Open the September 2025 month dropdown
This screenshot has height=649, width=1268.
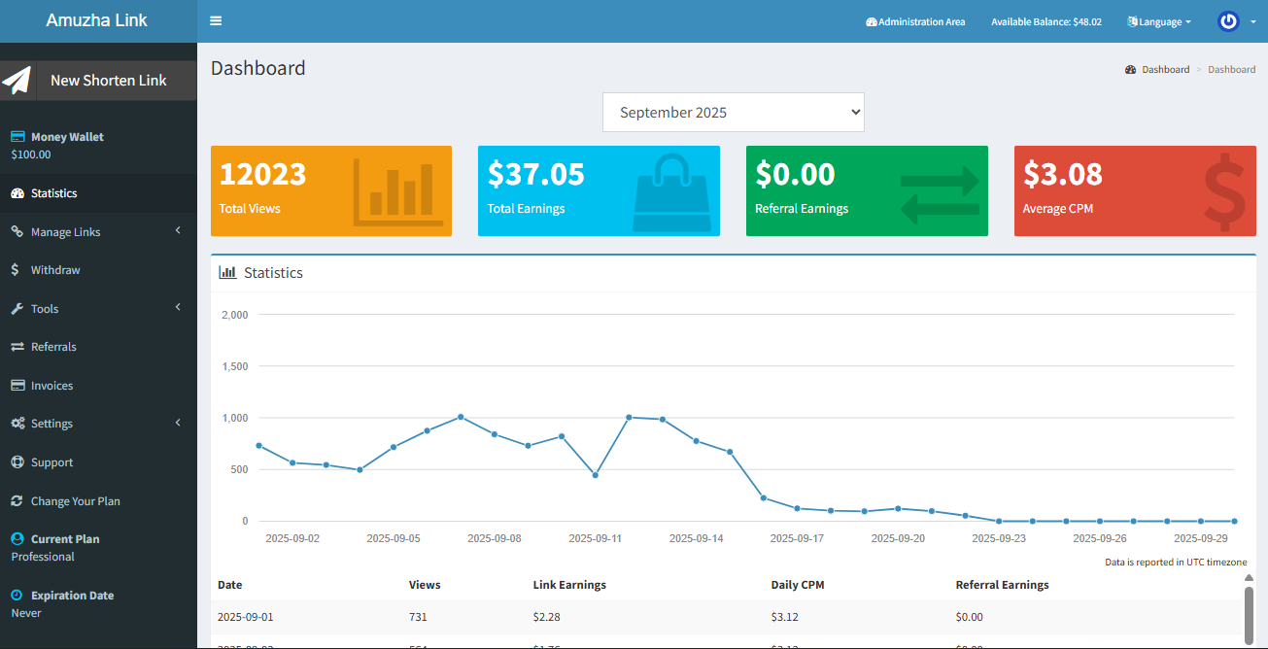point(733,113)
